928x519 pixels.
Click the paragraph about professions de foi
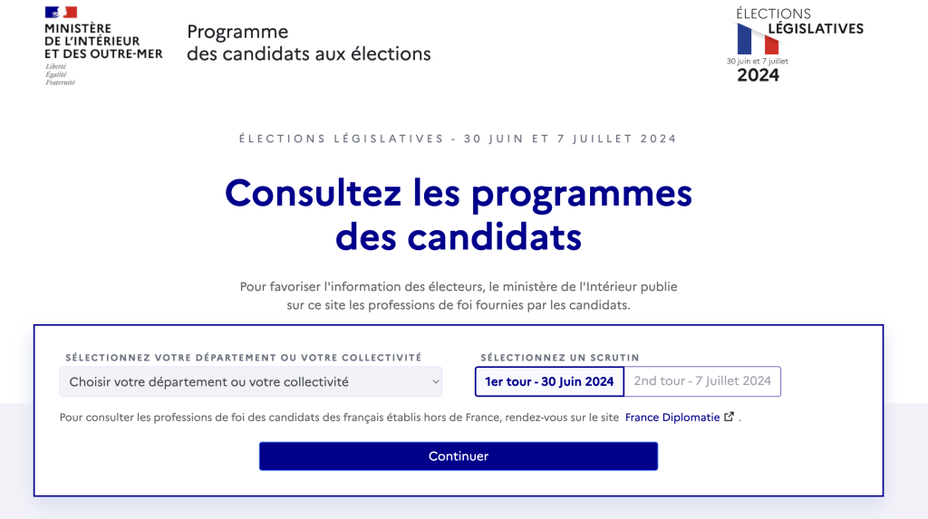459,296
